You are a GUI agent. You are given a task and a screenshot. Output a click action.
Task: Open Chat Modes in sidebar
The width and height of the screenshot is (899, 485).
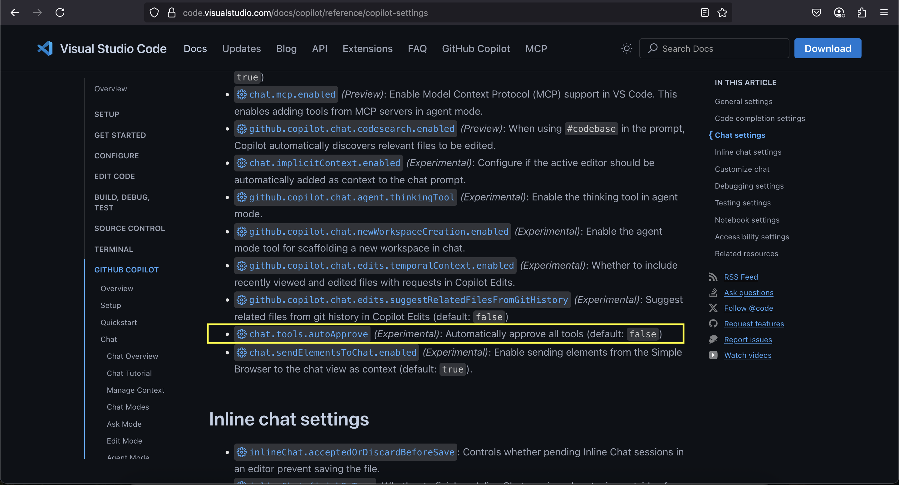click(128, 407)
